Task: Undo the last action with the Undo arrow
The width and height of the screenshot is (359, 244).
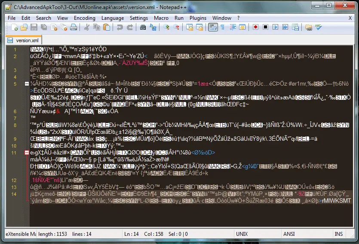Action: pyautogui.click(x=120, y=28)
